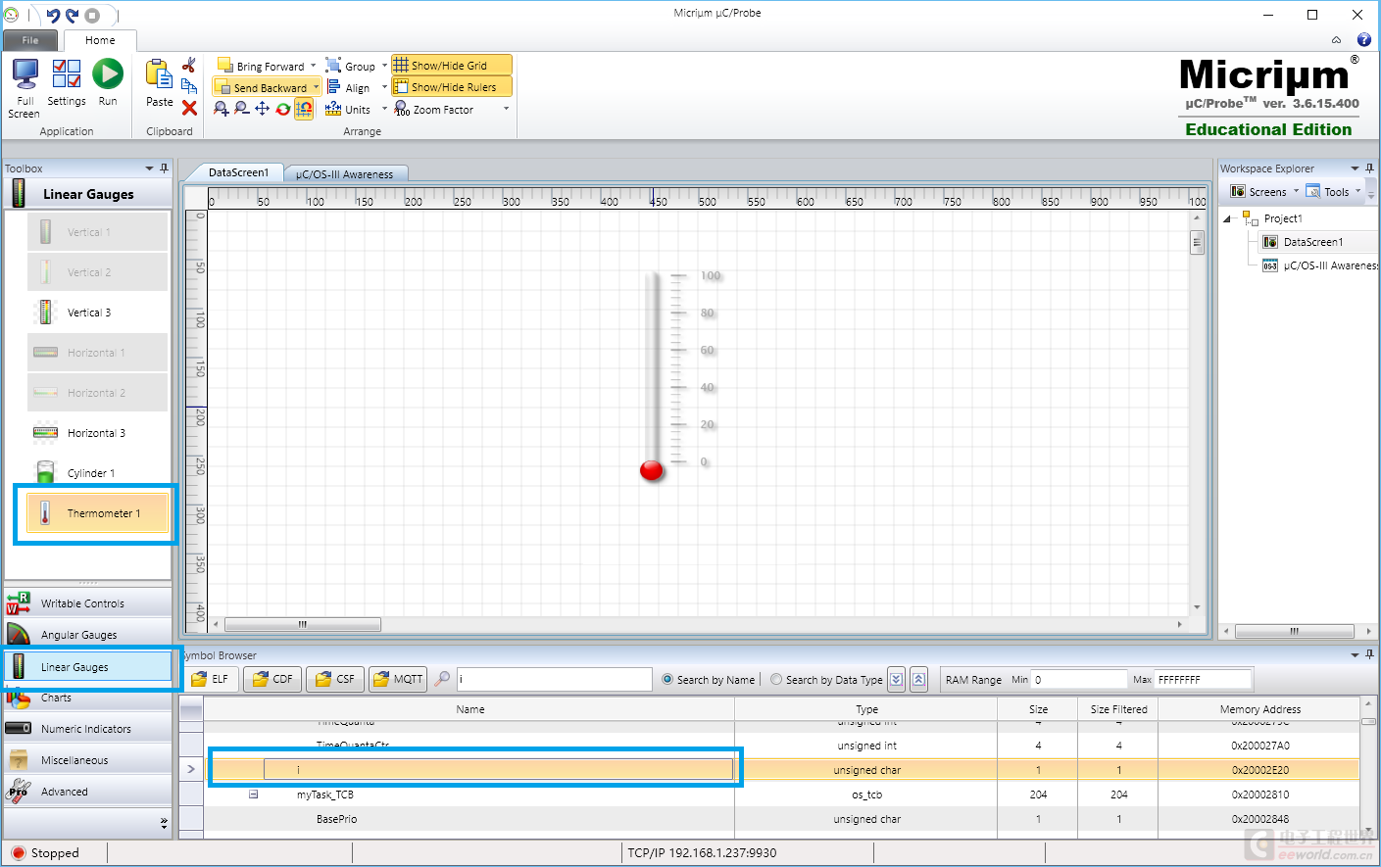Image resolution: width=1381 pixels, height=867 pixels.
Task: Open the Send Backward dropdown arrow
Action: coord(317,87)
